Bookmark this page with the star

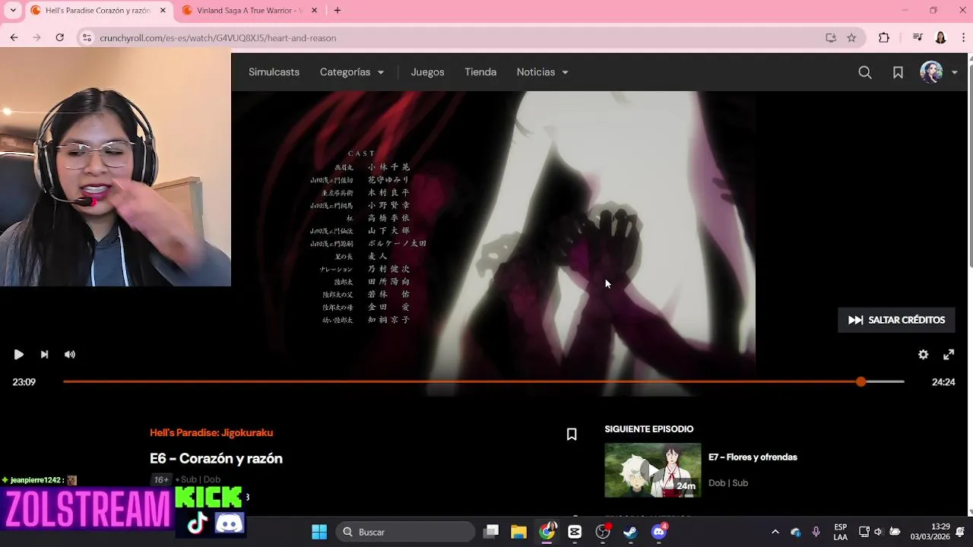(851, 38)
